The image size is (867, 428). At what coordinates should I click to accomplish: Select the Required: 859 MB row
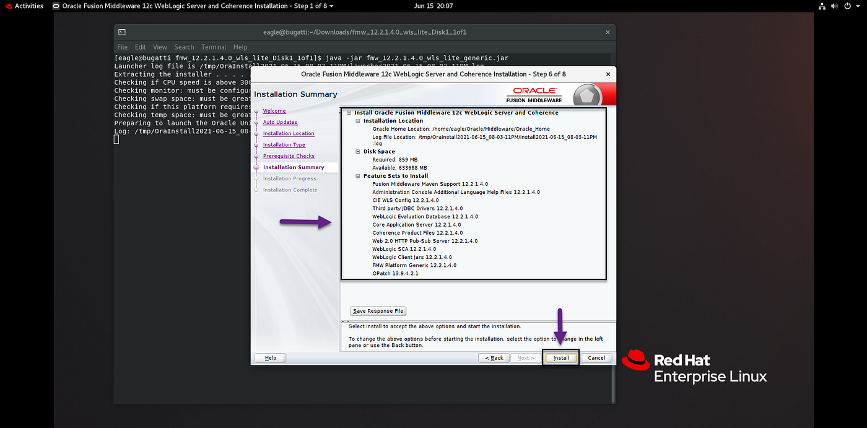pos(395,160)
